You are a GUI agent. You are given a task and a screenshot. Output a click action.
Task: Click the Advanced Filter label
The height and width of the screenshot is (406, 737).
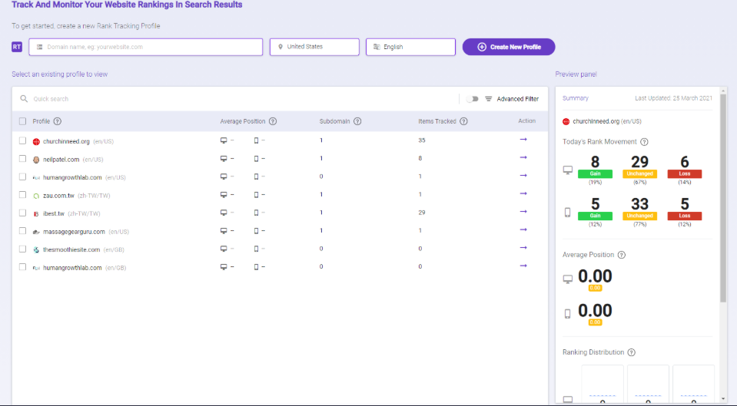(x=517, y=99)
